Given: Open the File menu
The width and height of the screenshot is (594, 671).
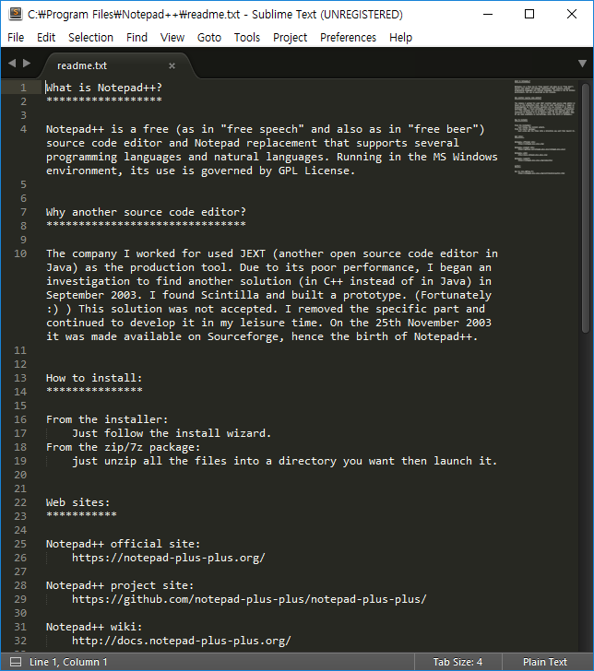Looking at the screenshot, I should pos(16,38).
